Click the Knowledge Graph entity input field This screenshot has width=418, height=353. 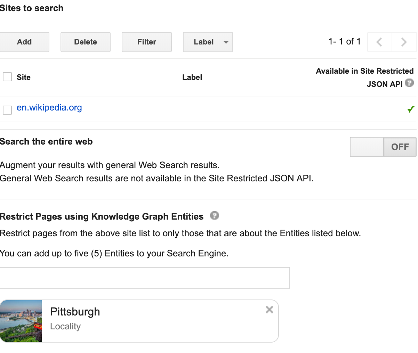click(145, 278)
